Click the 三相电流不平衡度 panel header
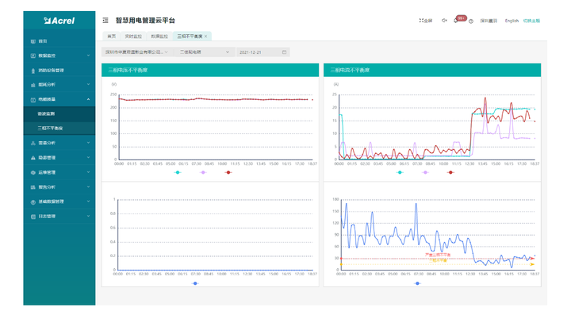The image size is (571, 315). (x=432, y=70)
